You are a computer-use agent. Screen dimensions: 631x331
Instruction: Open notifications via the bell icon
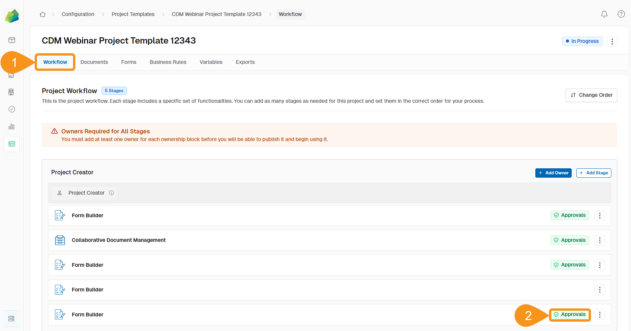tap(604, 14)
